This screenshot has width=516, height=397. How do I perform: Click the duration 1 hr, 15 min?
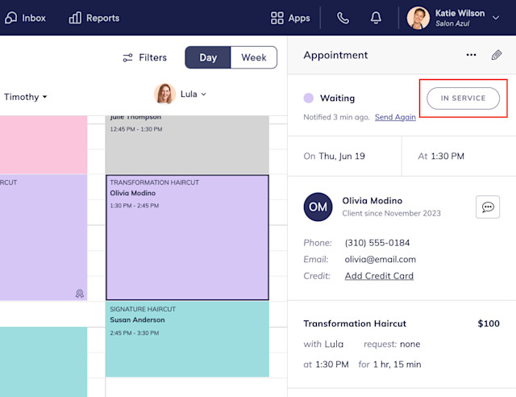pos(397,365)
